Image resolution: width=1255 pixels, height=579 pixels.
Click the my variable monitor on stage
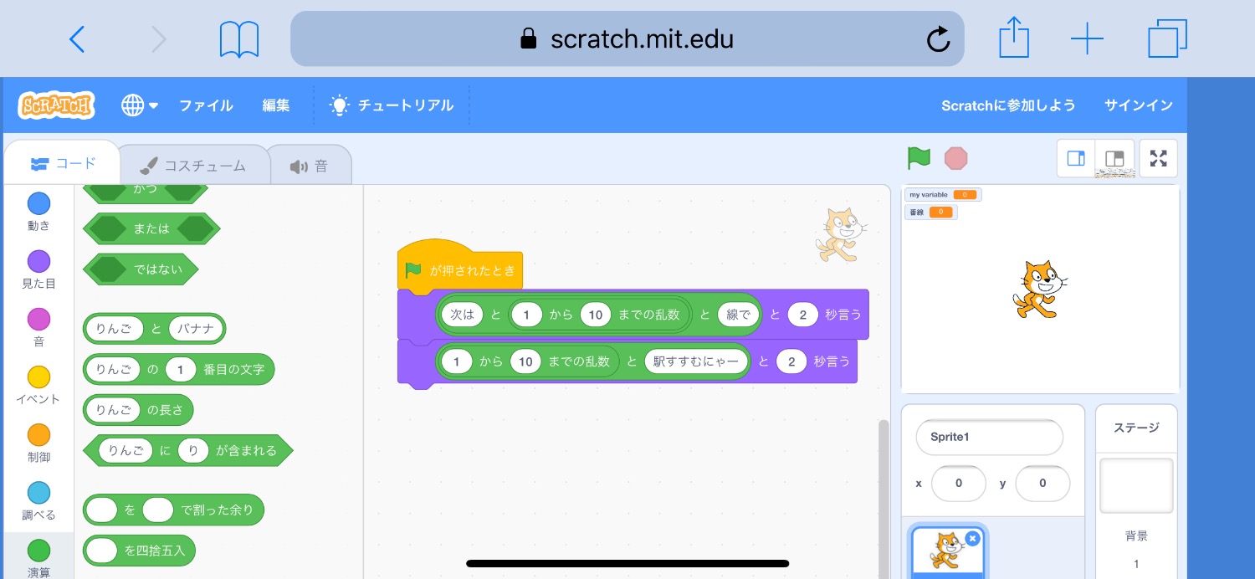943,194
